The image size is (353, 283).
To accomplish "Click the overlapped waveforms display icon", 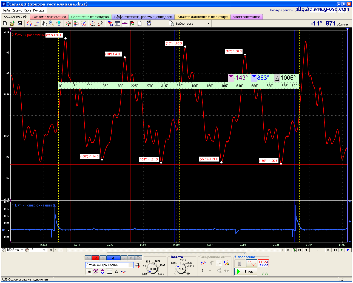I will (83, 24).
